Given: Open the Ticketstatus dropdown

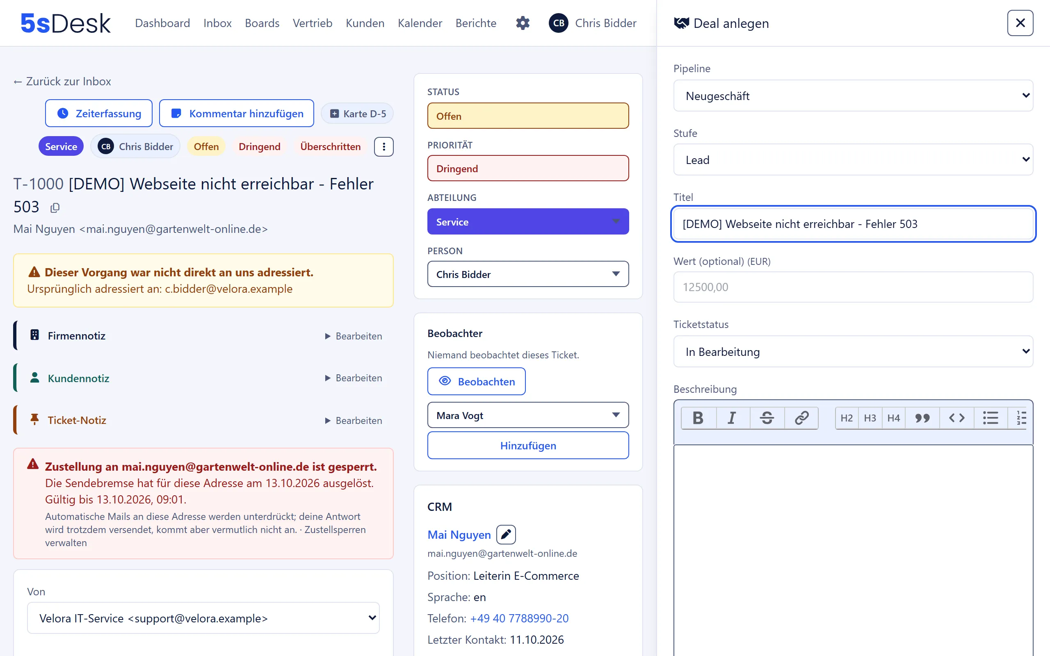Looking at the screenshot, I should pos(853,351).
